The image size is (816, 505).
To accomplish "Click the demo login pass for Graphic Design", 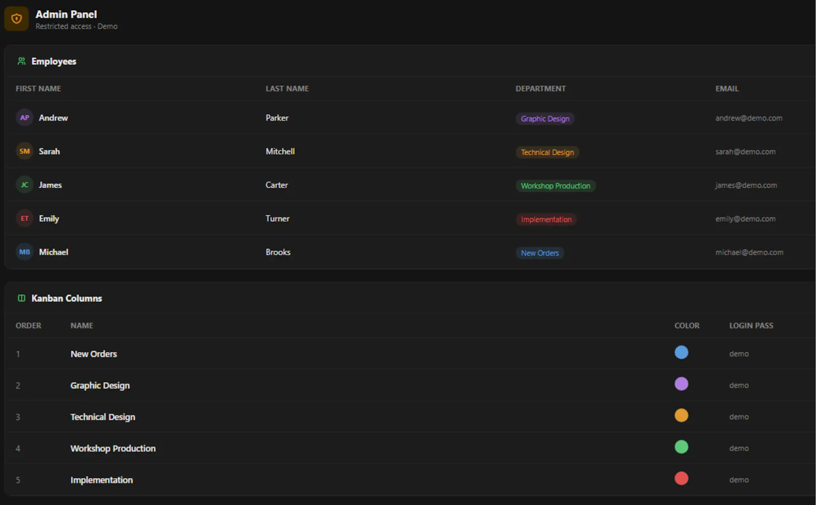I will point(738,386).
